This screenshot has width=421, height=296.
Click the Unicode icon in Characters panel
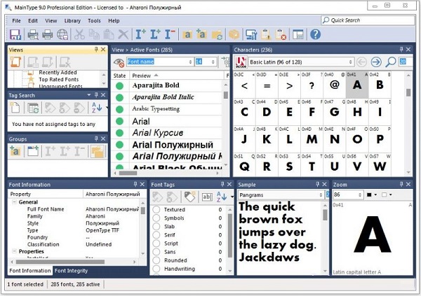241,62
